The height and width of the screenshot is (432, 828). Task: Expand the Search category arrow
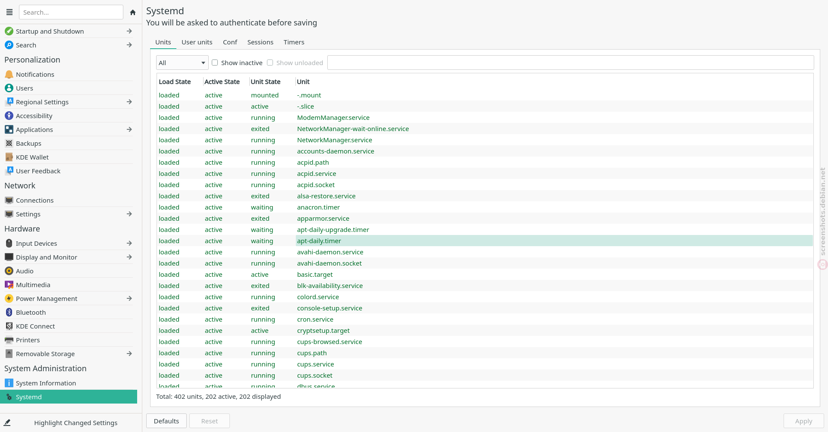coord(129,45)
